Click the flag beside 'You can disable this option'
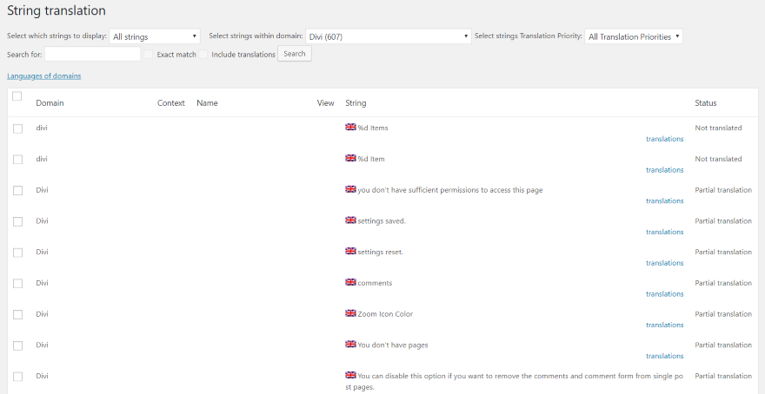765x394 pixels. [x=350, y=375]
